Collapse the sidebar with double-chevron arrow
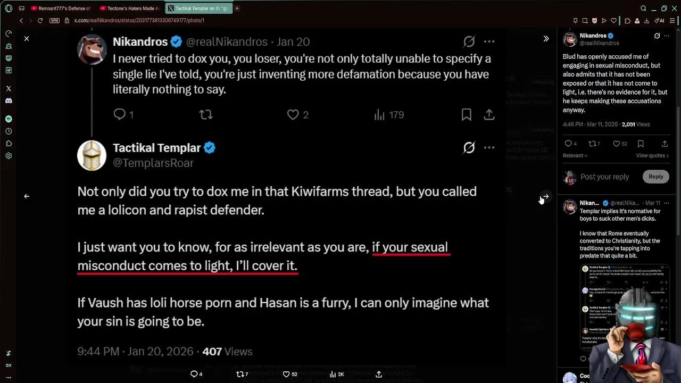This screenshot has height=383, width=681. click(x=546, y=39)
